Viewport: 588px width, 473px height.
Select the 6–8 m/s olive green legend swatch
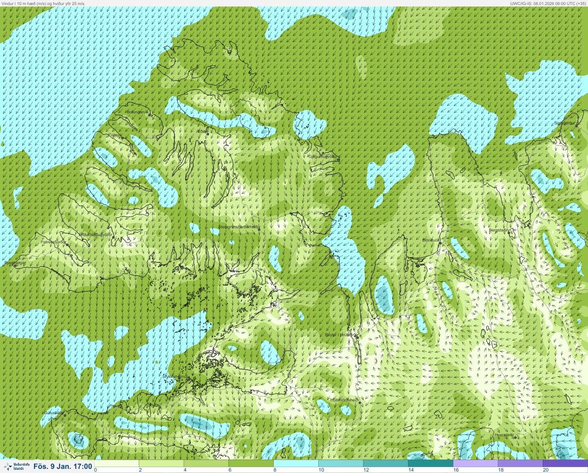point(252,463)
